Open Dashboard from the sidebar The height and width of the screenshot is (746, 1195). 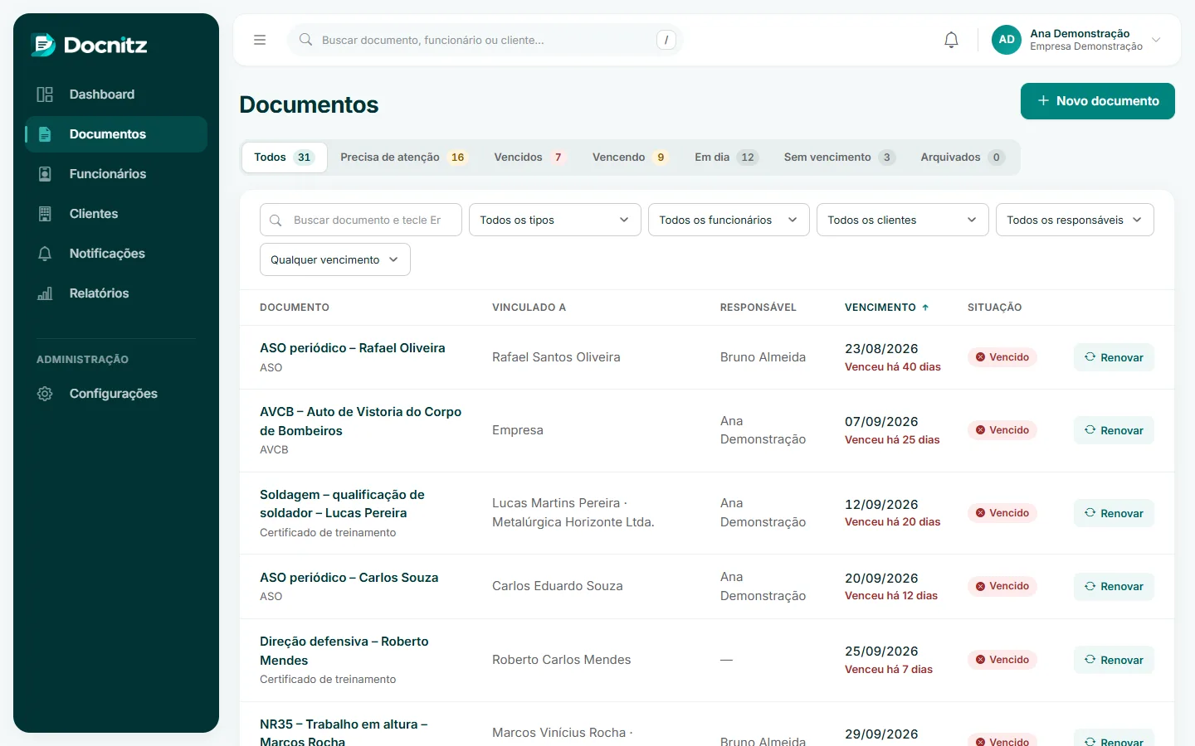click(116, 94)
